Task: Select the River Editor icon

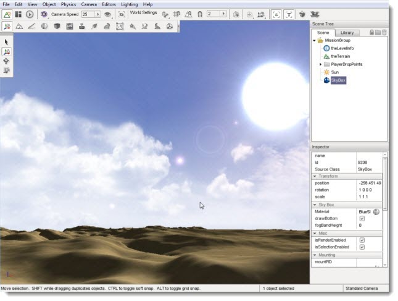Action: click(x=144, y=26)
